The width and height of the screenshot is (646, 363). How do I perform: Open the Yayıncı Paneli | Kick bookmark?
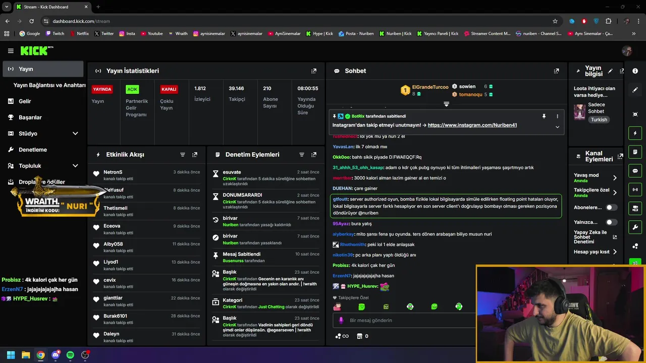click(x=438, y=34)
